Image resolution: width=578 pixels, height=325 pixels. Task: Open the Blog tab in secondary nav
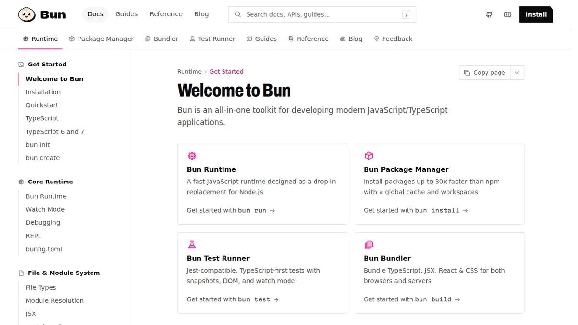(x=351, y=39)
